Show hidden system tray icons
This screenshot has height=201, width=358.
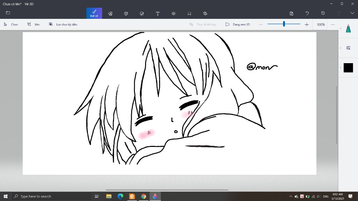click(291, 196)
